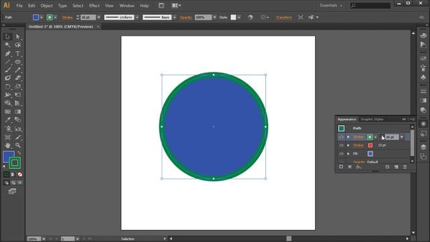This screenshot has height=242, width=430.
Task: Expand the red Stroke attribute row
Action: (348, 145)
